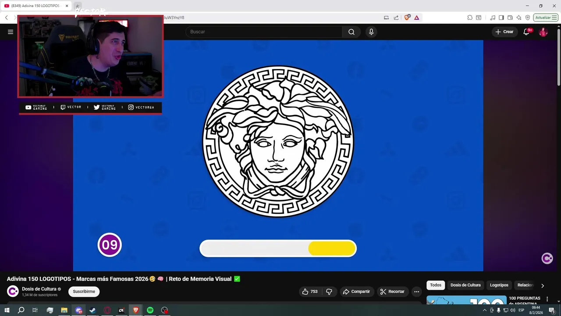Click the install app icon in address bar
The image size is (561, 316).
386,18
